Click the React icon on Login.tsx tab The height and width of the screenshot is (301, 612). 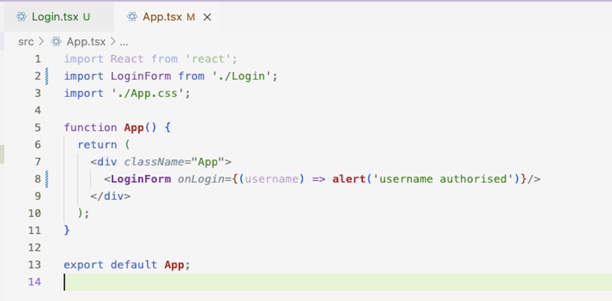pos(21,17)
